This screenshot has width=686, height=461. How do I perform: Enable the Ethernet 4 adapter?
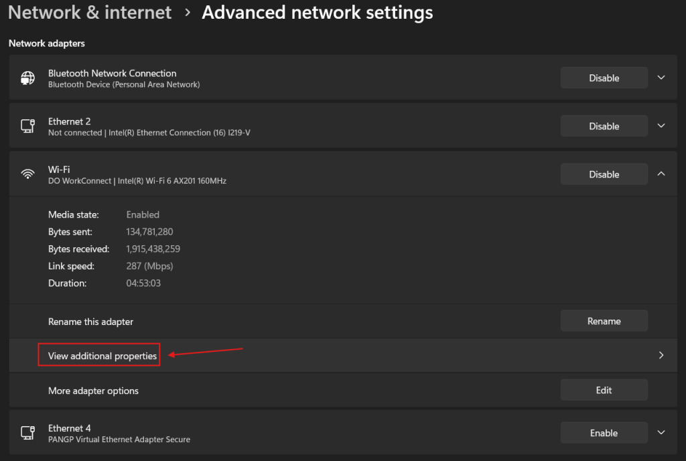[x=604, y=433]
